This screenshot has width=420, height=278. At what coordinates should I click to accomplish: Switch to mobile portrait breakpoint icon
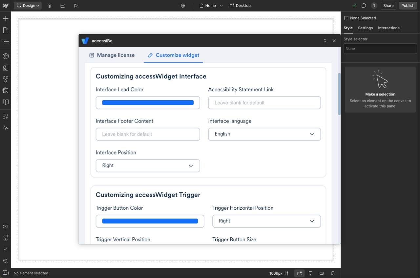(333, 273)
